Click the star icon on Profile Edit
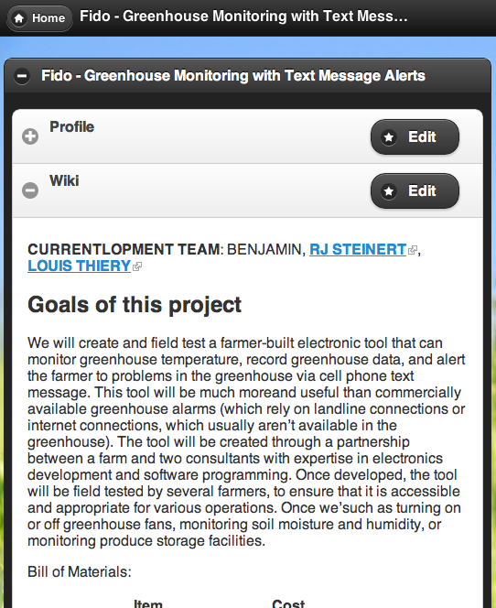The image size is (496, 608). pos(389,136)
